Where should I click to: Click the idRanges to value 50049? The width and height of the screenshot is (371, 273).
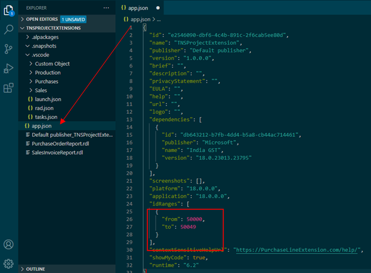[x=188, y=227]
